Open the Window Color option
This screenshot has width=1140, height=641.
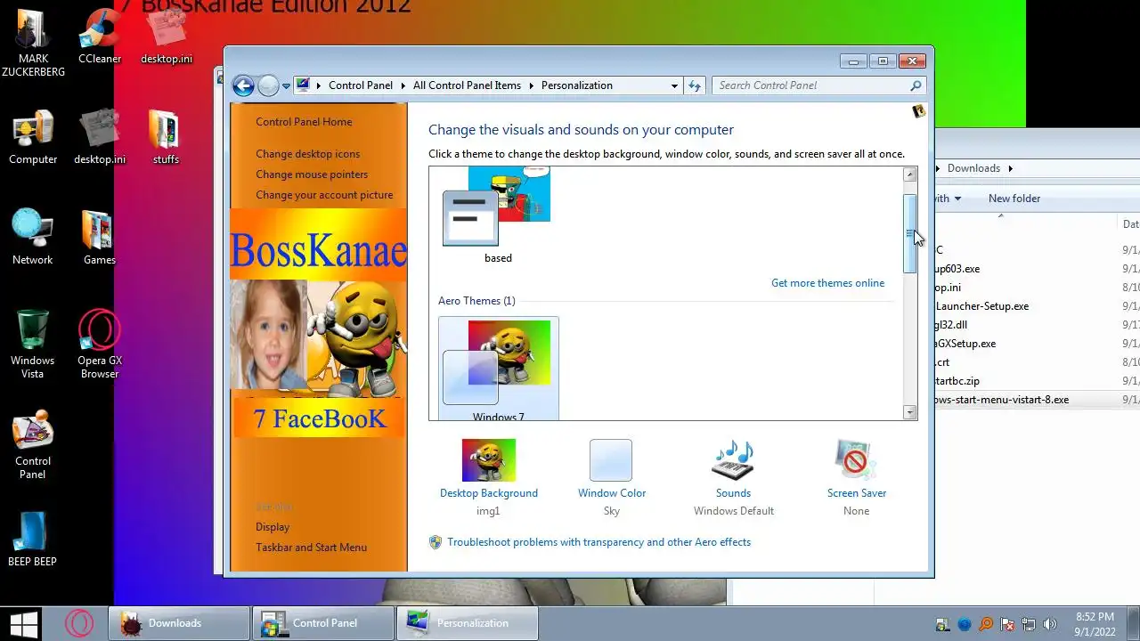pos(611,460)
